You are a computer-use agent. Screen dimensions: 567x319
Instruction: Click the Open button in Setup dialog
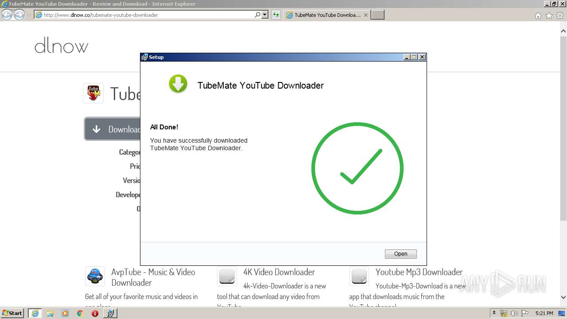pos(400,254)
